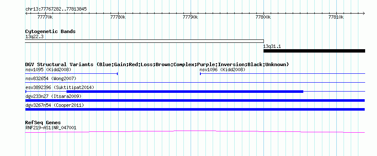
Task: Select the nsv832654 thin blue line
Action: [x=195, y=83]
